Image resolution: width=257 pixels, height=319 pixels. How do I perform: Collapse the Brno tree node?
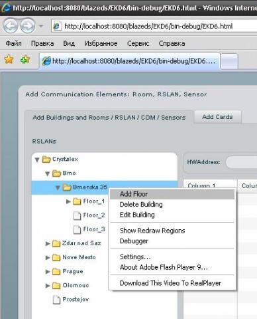(47, 173)
